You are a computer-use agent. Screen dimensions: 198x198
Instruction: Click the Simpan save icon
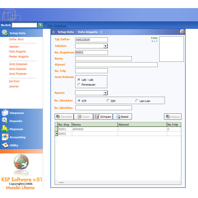(97, 116)
